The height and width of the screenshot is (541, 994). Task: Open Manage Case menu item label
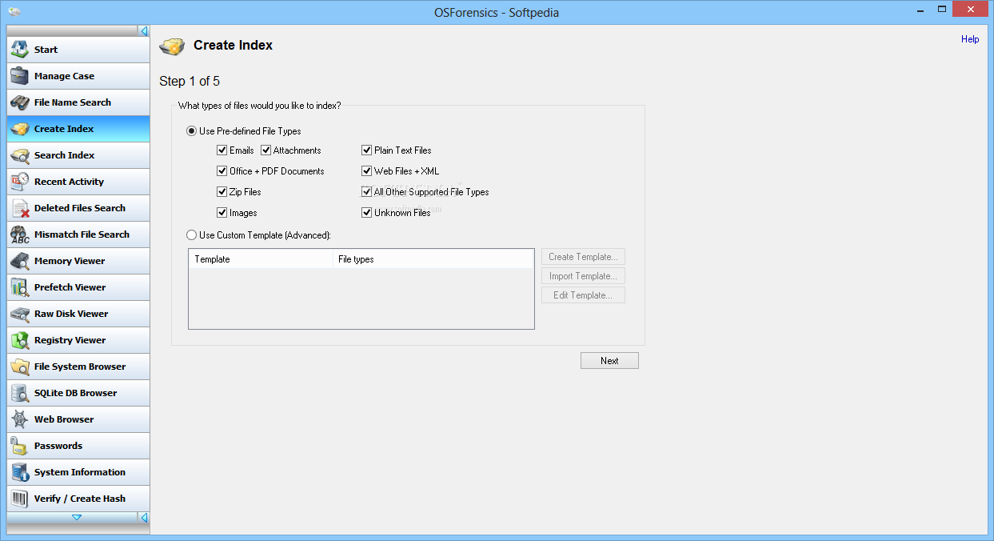(x=64, y=76)
